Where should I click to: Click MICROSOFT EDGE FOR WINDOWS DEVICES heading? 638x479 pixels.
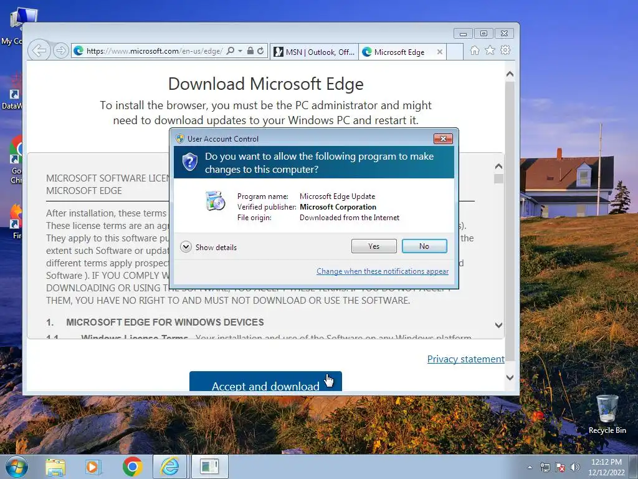164,322
